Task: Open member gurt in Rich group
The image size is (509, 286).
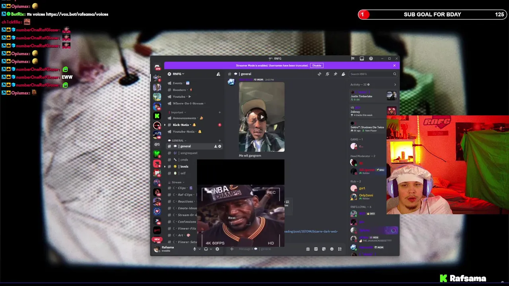Action: coord(368,188)
